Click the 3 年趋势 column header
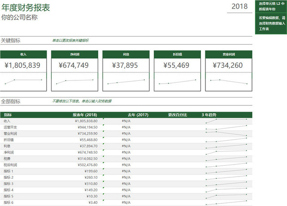The height and width of the screenshot is (206, 287). click(209, 115)
